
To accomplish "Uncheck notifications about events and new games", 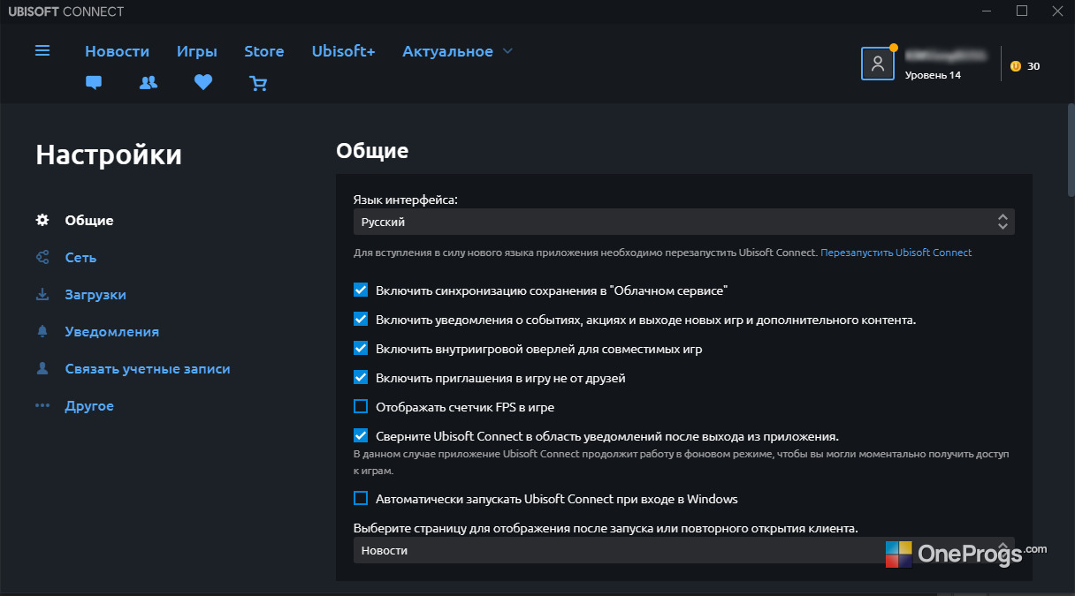I will [361, 319].
